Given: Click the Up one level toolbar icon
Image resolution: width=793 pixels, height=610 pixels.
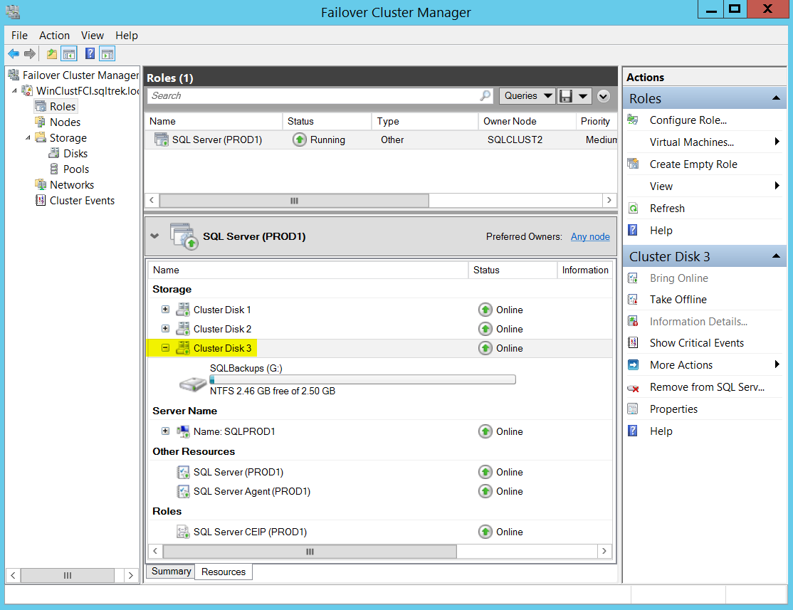Looking at the screenshot, I should 51,53.
